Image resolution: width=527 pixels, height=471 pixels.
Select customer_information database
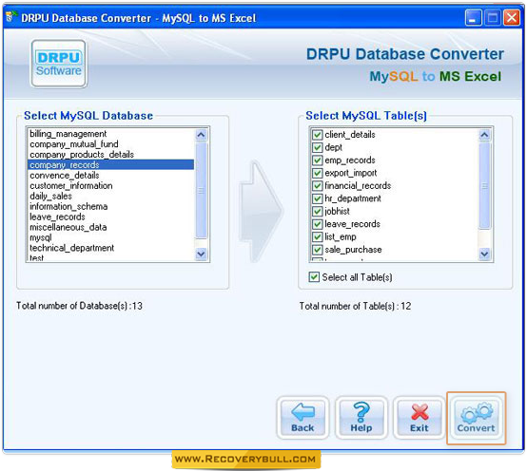click(x=111, y=186)
